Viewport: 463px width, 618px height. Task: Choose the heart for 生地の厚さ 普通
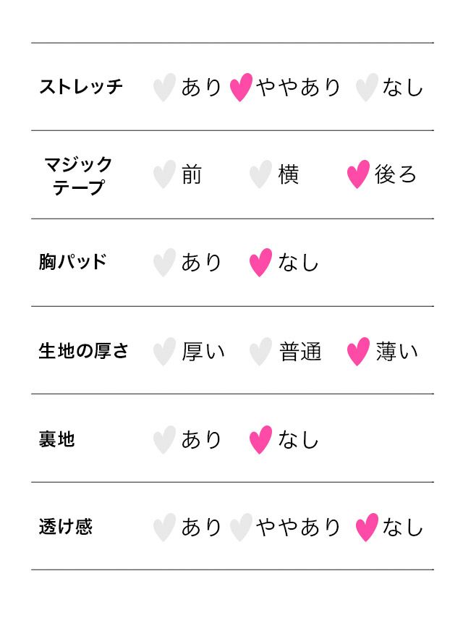coord(260,351)
